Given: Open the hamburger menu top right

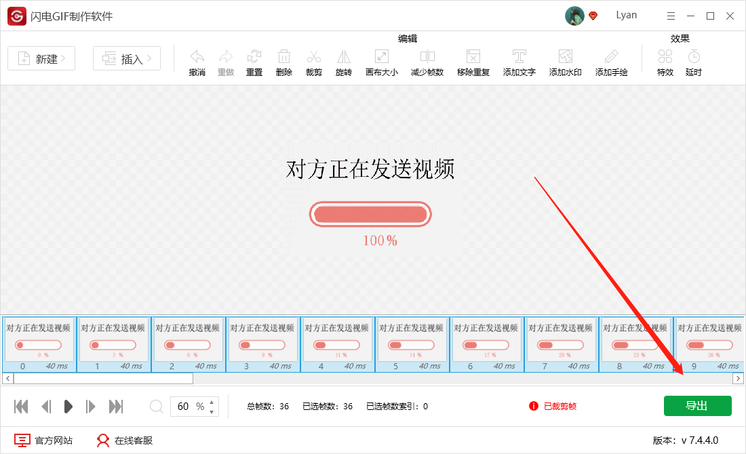Looking at the screenshot, I should coord(671,15).
